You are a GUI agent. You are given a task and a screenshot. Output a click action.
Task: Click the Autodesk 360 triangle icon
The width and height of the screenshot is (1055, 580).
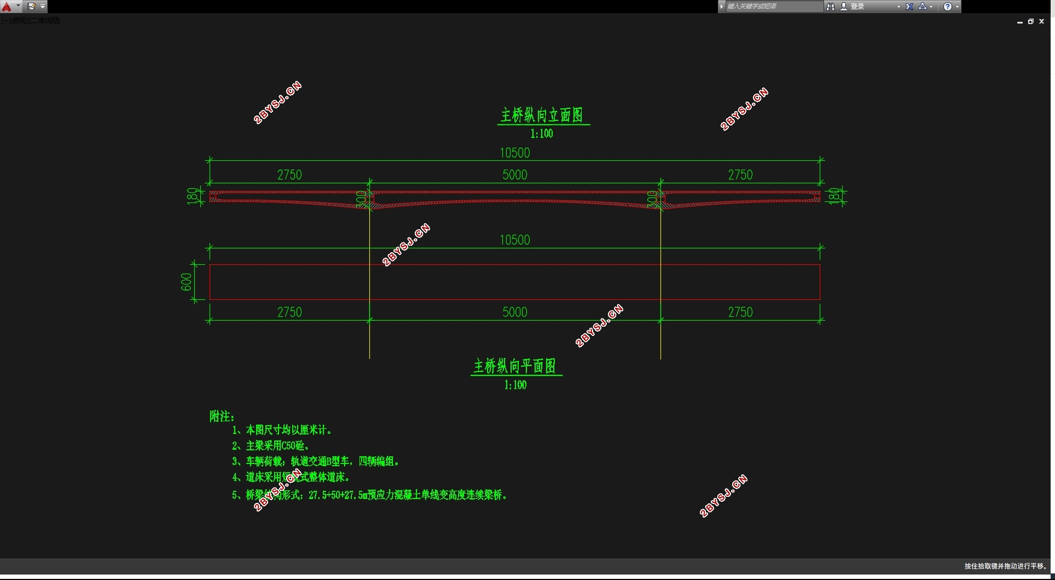(x=923, y=7)
